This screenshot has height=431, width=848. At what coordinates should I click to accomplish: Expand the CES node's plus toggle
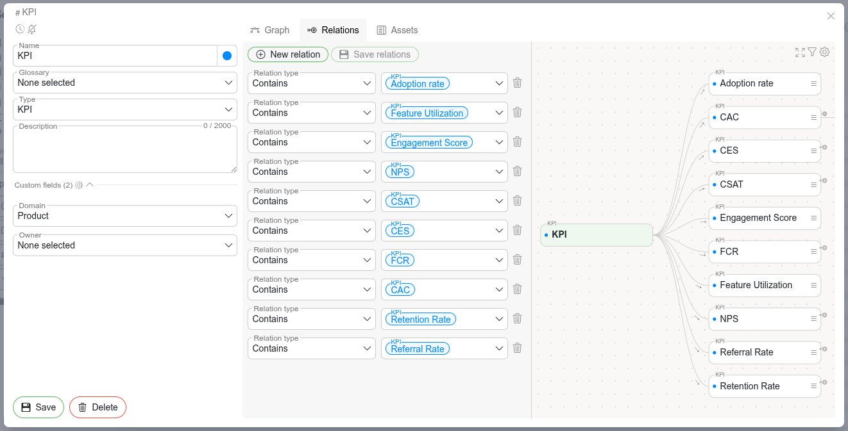[824, 147]
